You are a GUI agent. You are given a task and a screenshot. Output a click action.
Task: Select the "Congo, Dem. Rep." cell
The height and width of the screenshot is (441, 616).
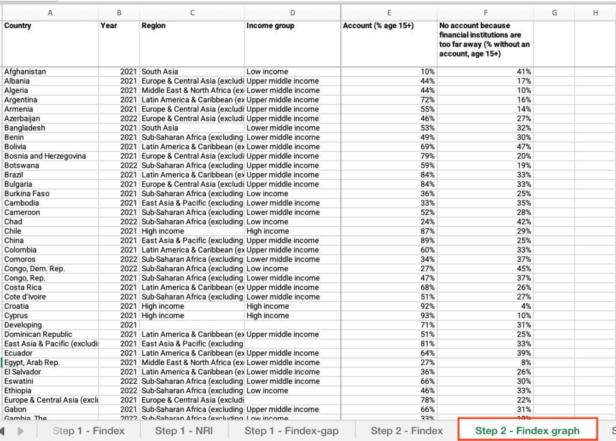51,269
